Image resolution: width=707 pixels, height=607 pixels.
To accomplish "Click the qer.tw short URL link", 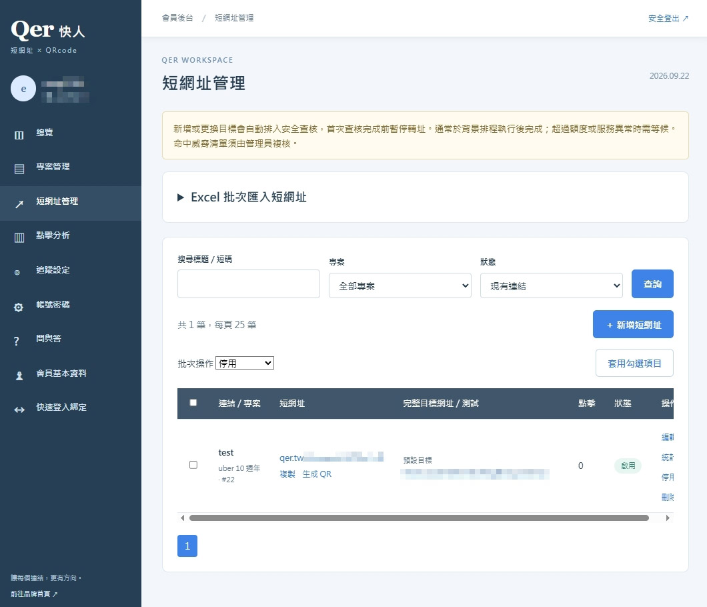I will coord(331,458).
